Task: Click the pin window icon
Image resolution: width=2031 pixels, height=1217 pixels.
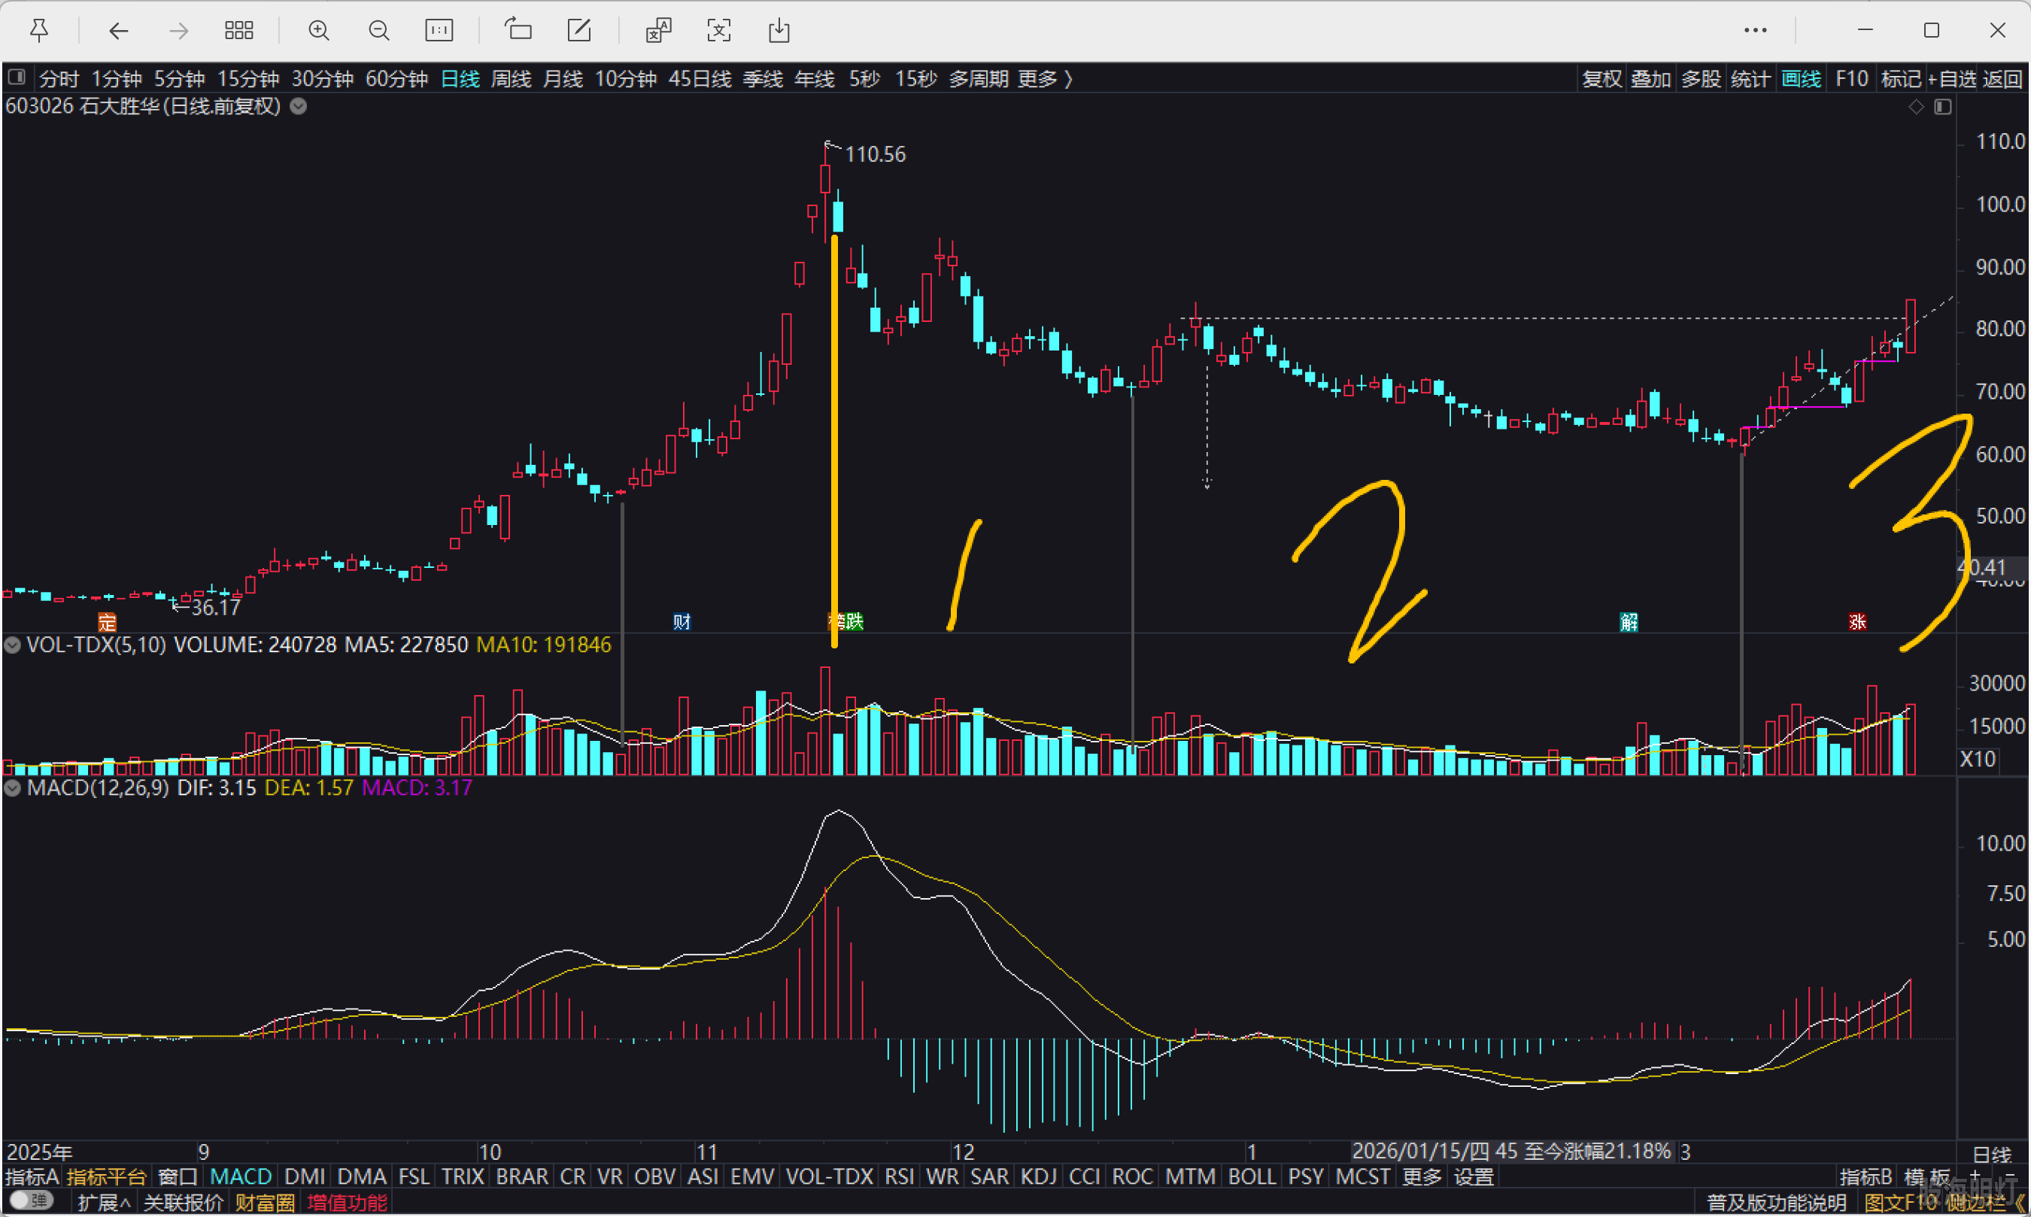Action: pyautogui.click(x=38, y=31)
